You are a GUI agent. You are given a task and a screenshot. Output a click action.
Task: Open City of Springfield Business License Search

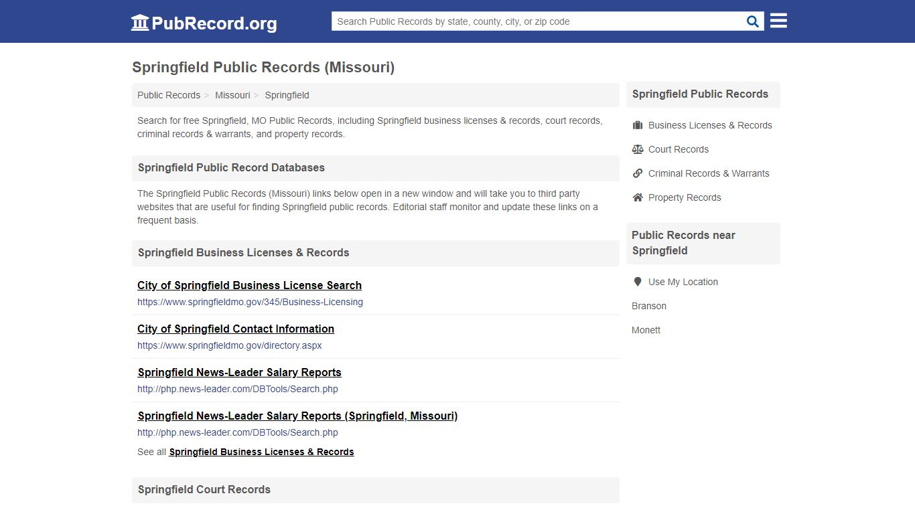click(x=249, y=285)
